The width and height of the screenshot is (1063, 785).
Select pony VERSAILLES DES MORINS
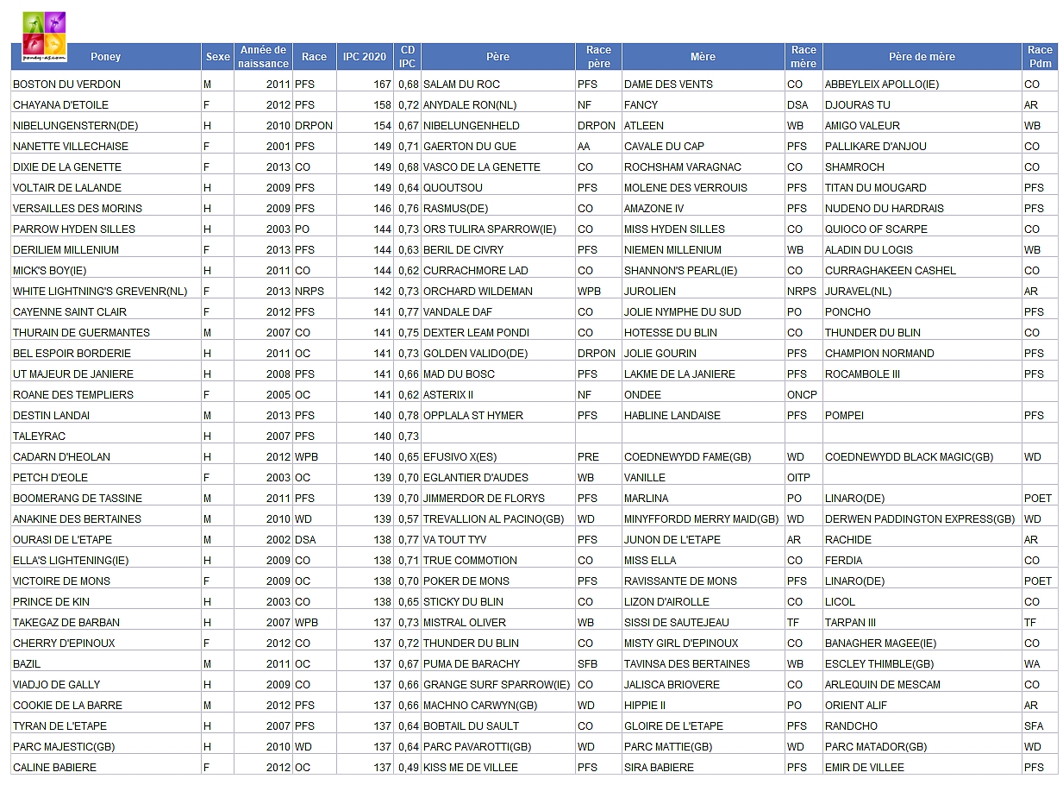(78, 209)
